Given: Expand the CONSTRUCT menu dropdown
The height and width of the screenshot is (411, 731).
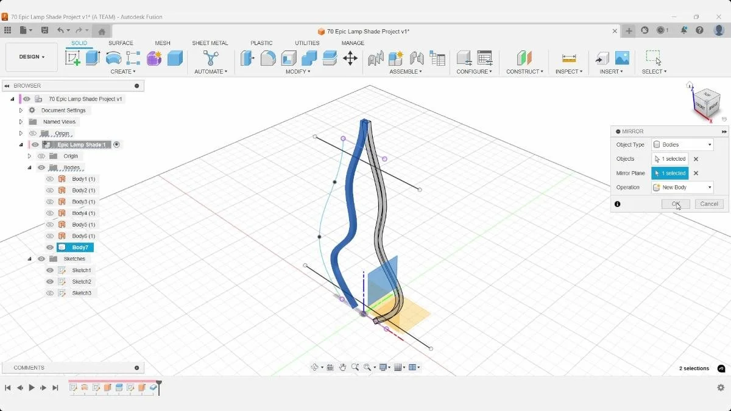Looking at the screenshot, I should (524, 72).
